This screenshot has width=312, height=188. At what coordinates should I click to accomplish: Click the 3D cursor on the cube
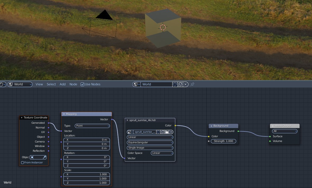pos(163,27)
